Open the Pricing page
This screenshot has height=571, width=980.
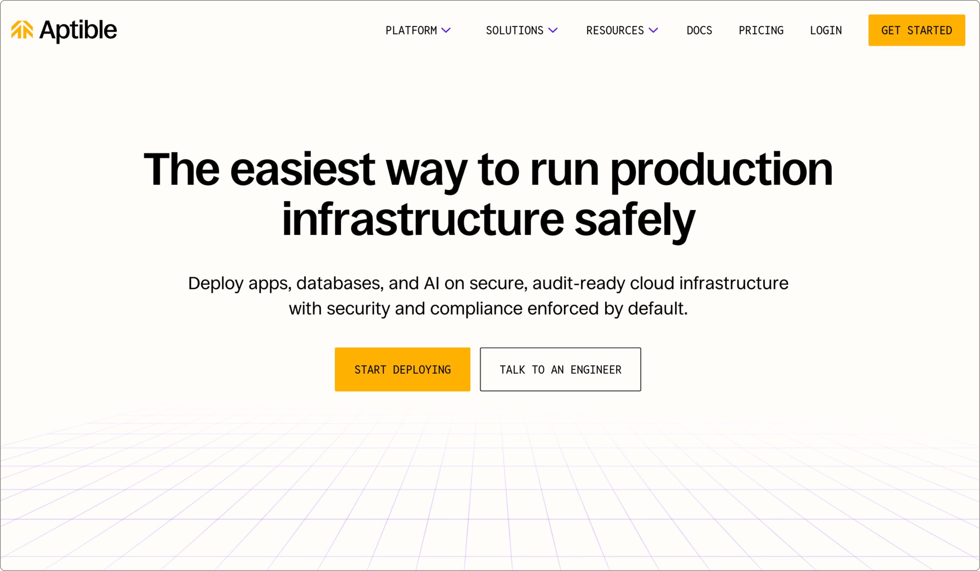761,30
